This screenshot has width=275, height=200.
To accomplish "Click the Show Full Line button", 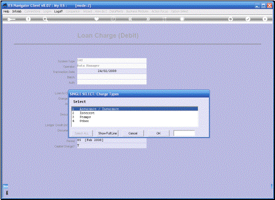I will tap(108, 134).
